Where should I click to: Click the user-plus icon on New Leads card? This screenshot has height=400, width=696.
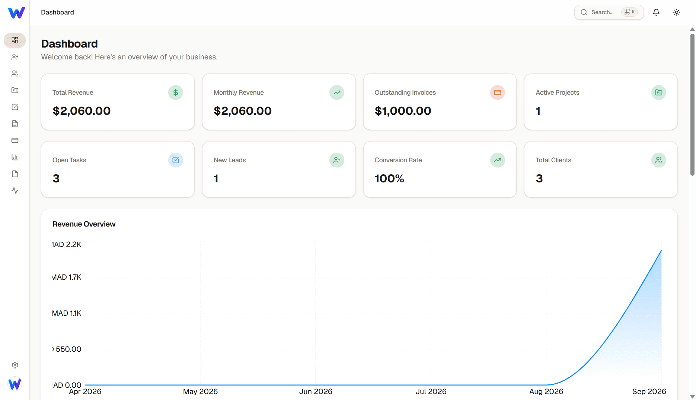tap(337, 160)
